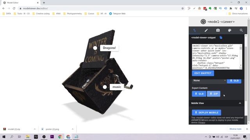Open the Tools - BI - CX bookmark folder

(22, 14)
